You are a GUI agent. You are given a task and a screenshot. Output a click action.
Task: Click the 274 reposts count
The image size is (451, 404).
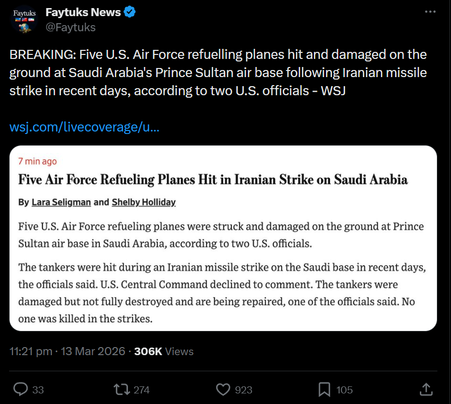pyautogui.click(x=142, y=390)
